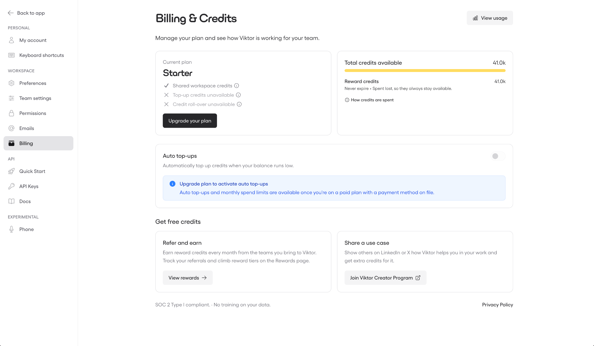Screen dimensions: 594x346
Task: Click the Back to app link
Action: [26, 13]
